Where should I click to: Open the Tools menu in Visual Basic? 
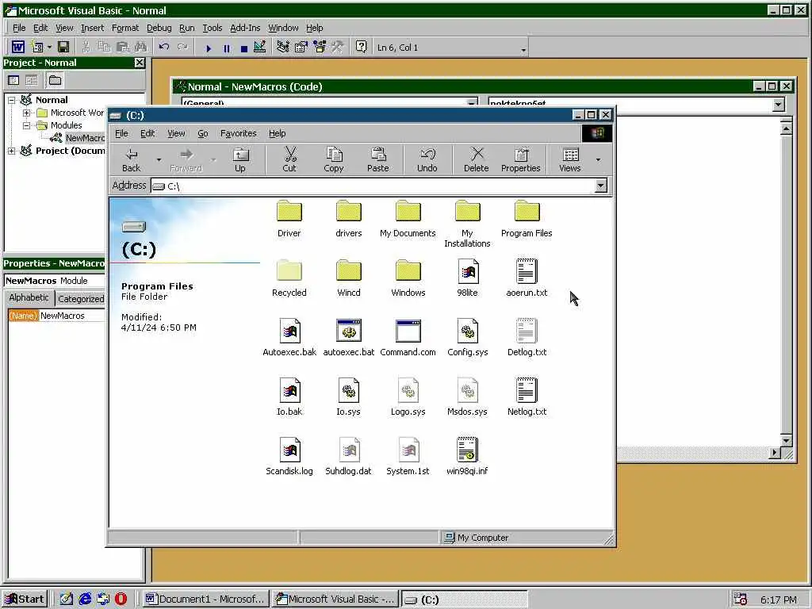pyautogui.click(x=213, y=28)
